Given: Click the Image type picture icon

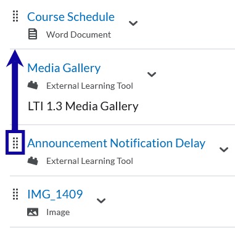Looking at the screenshot, I should pos(33,212).
